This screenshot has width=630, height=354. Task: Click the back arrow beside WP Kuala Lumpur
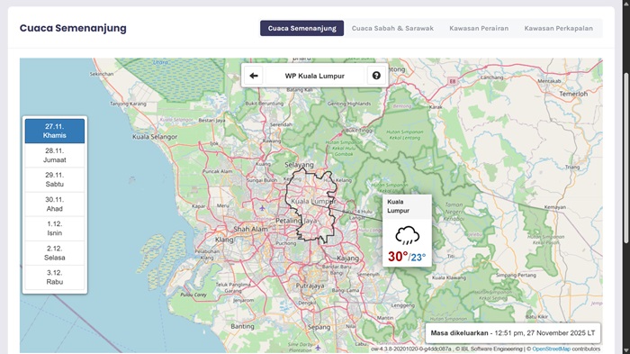(x=254, y=76)
